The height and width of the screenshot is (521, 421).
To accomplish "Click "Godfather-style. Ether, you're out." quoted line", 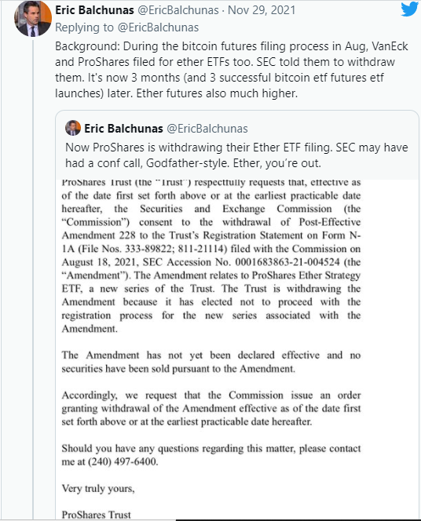I will click(233, 163).
